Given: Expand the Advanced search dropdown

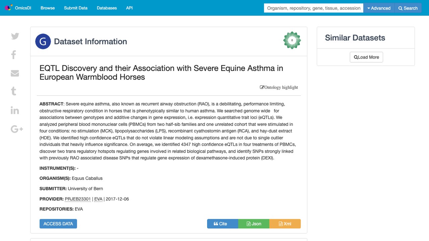Looking at the screenshot, I should pyautogui.click(x=379, y=8).
